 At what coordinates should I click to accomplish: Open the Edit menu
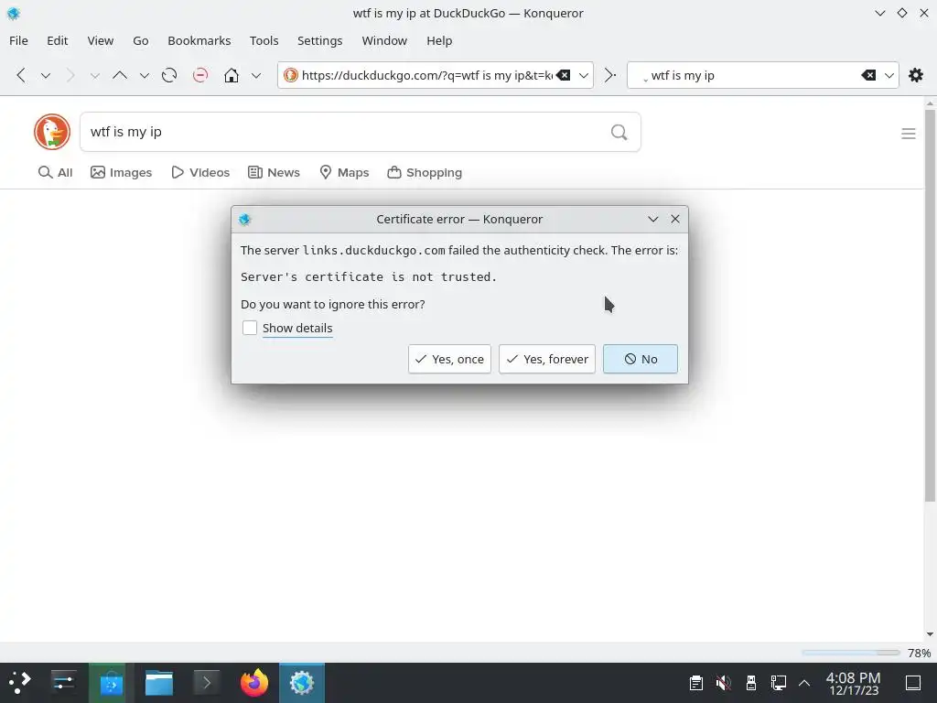tap(58, 40)
